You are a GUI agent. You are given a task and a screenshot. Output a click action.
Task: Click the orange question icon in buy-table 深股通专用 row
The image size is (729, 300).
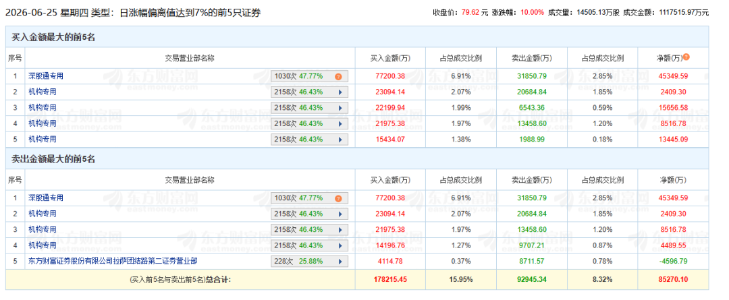pyautogui.click(x=338, y=76)
